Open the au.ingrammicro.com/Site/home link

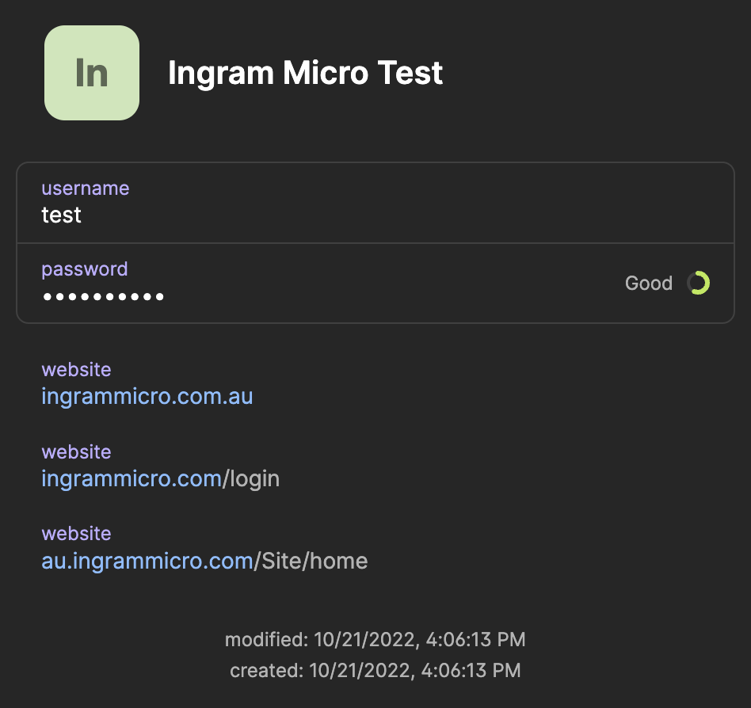tap(147, 561)
